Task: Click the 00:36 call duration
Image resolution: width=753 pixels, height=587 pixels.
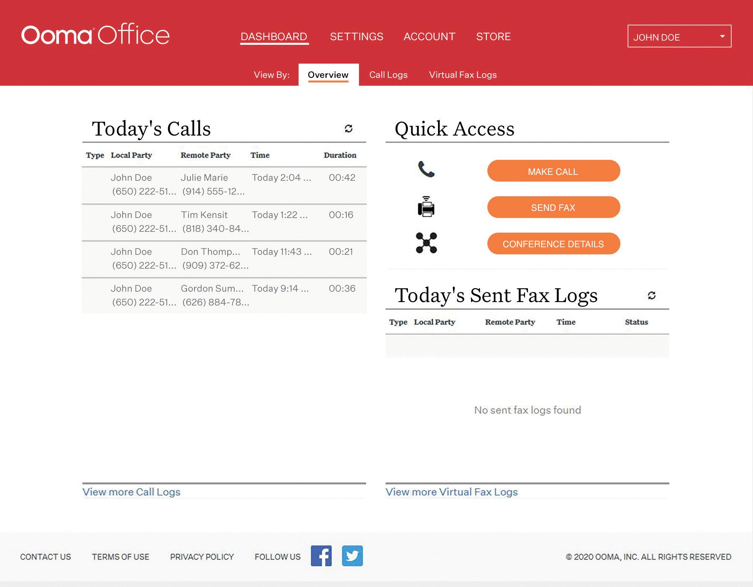Action: click(x=342, y=289)
